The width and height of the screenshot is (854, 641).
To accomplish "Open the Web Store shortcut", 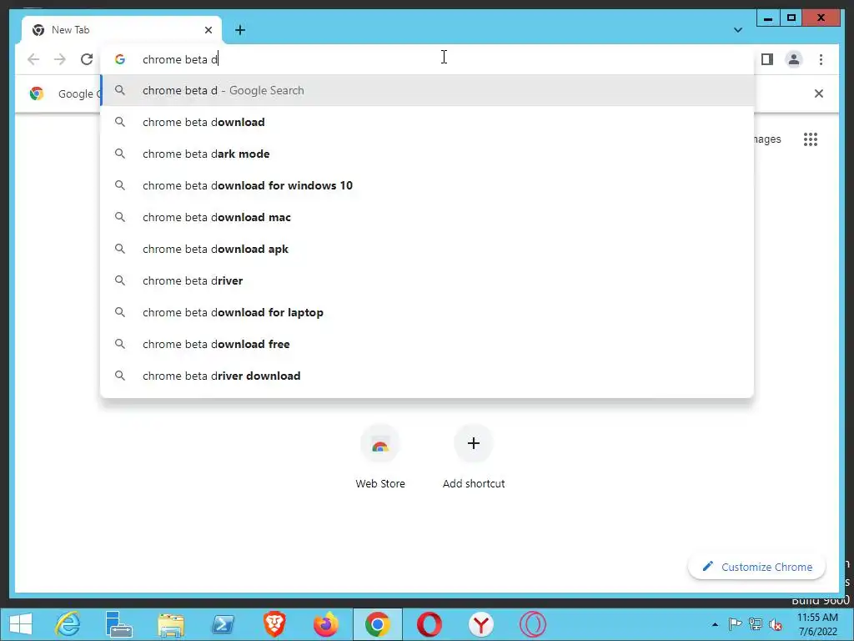I will (x=380, y=457).
